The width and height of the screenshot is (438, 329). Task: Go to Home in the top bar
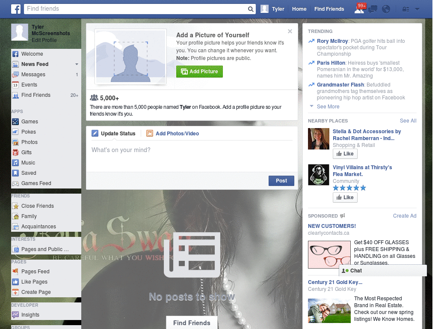click(x=299, y=9)
